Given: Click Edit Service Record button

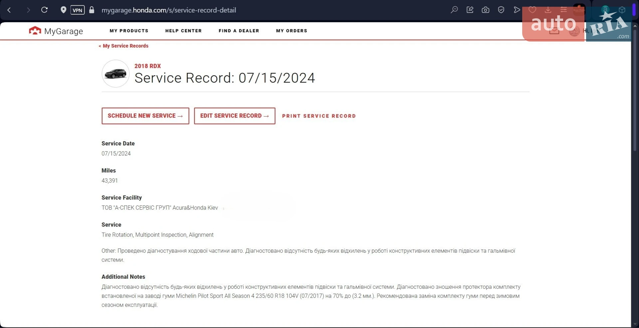Looking at the screenshot, I should (235, 116).
